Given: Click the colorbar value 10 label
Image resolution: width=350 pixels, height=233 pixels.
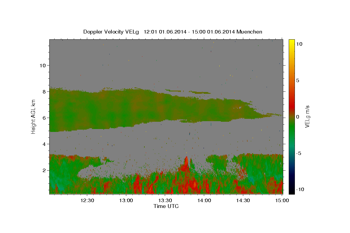Looking at the screenshot, I should point(299,44).
